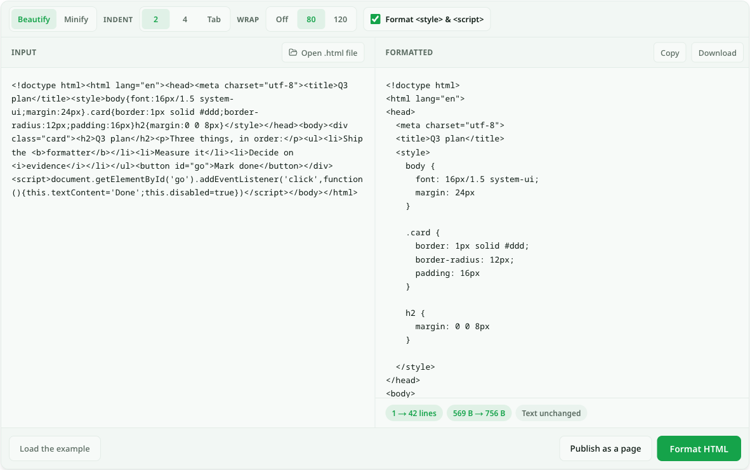This screenshot has width=750, height=470.
Task: Click the WRAP label
Action: pos(247,20)
